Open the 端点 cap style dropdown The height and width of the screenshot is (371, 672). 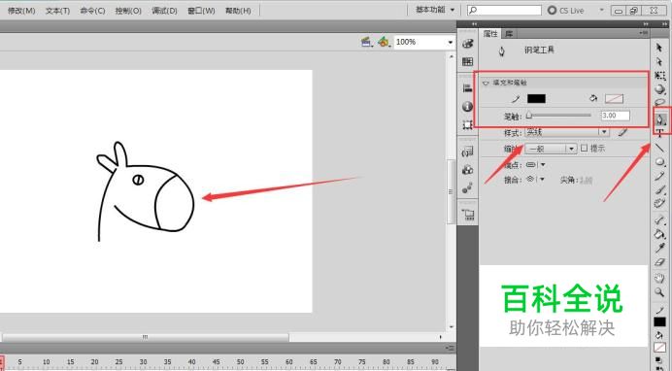click(x=536, y=164)
